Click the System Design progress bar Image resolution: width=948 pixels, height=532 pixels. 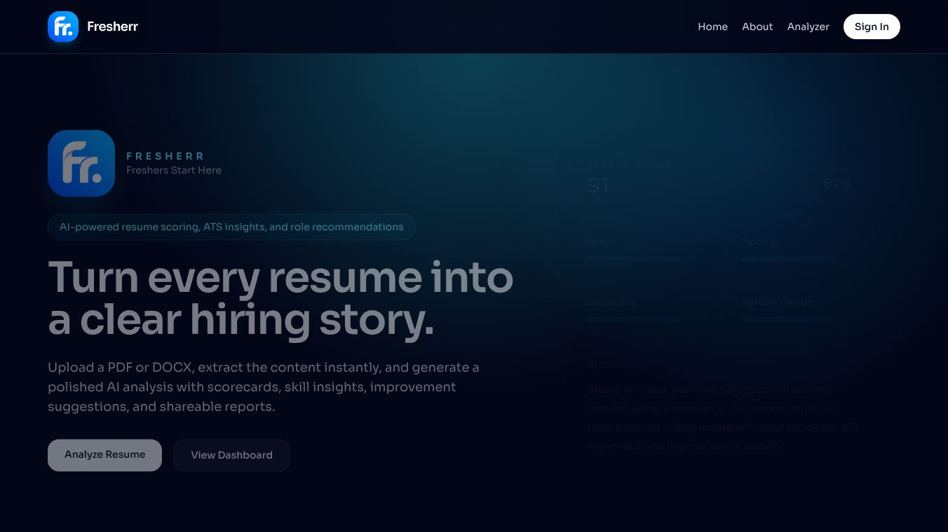(790, 319)
